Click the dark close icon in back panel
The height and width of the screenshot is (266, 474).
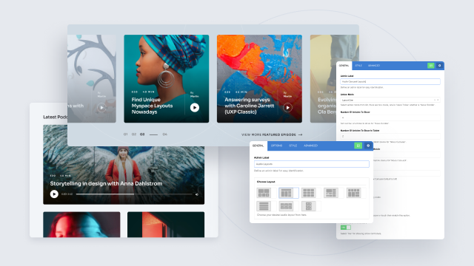pyautogui.click(x=439, y=66)
